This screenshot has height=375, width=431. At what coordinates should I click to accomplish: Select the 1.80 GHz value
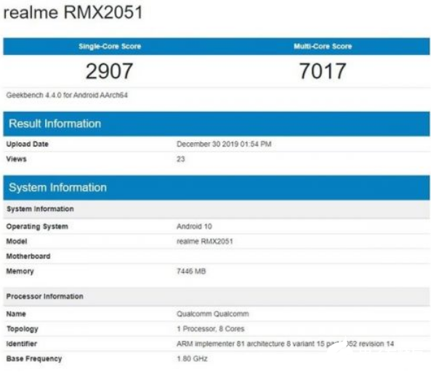[x=192, y=359]
